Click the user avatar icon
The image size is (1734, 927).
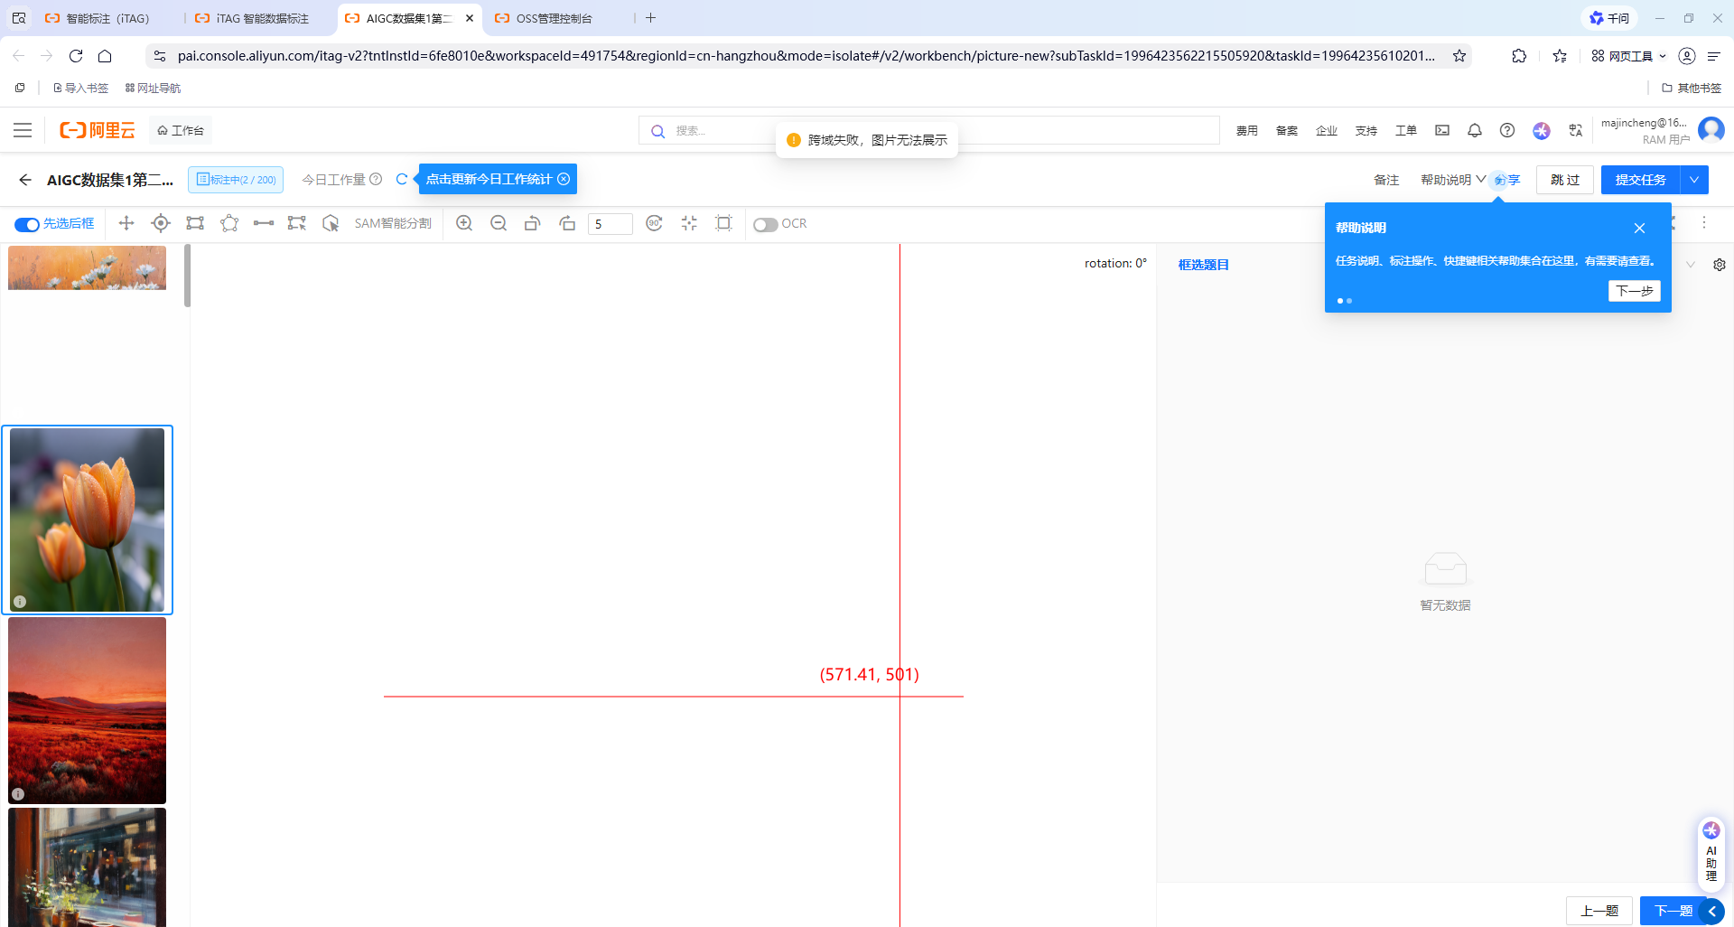1711,130
